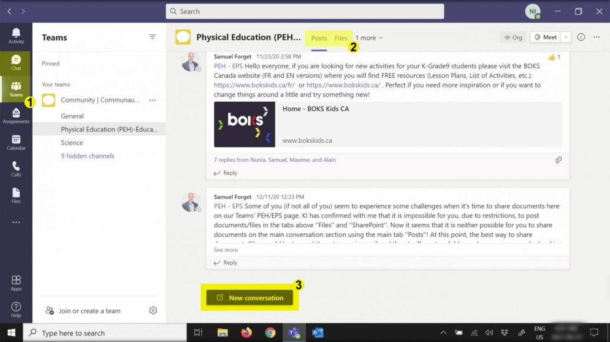Select the Community team row
Viewport: 610px width, 342px height.
[99, 100]
